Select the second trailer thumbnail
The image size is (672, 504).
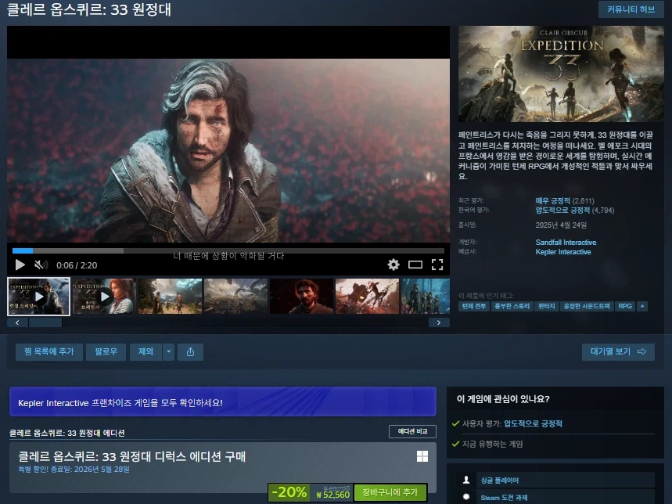104,296
